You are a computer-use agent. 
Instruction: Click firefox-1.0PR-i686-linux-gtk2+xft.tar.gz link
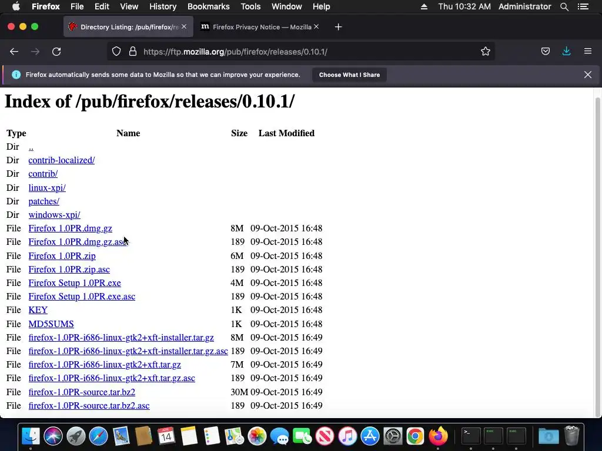tap(105, 365)
